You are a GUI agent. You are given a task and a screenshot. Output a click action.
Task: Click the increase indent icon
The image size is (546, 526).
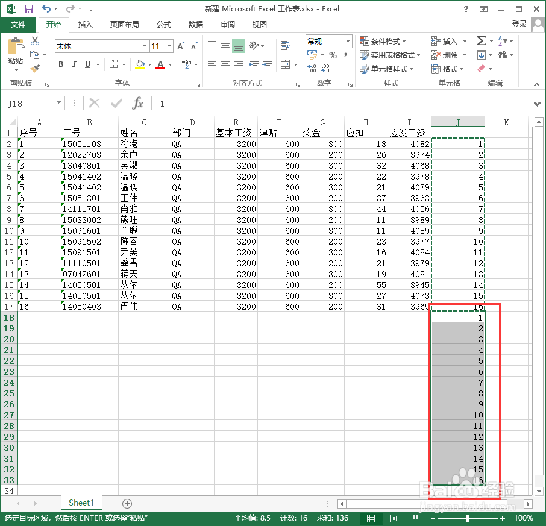267,64
